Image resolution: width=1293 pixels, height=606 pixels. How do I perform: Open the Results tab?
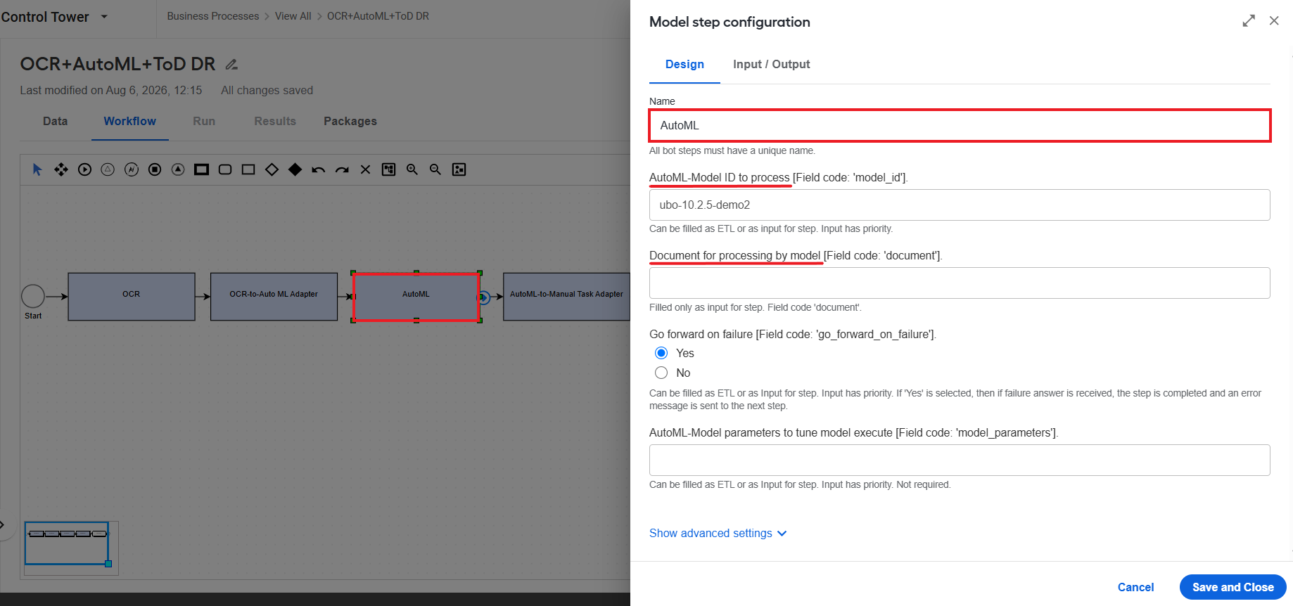click(275, 121)
